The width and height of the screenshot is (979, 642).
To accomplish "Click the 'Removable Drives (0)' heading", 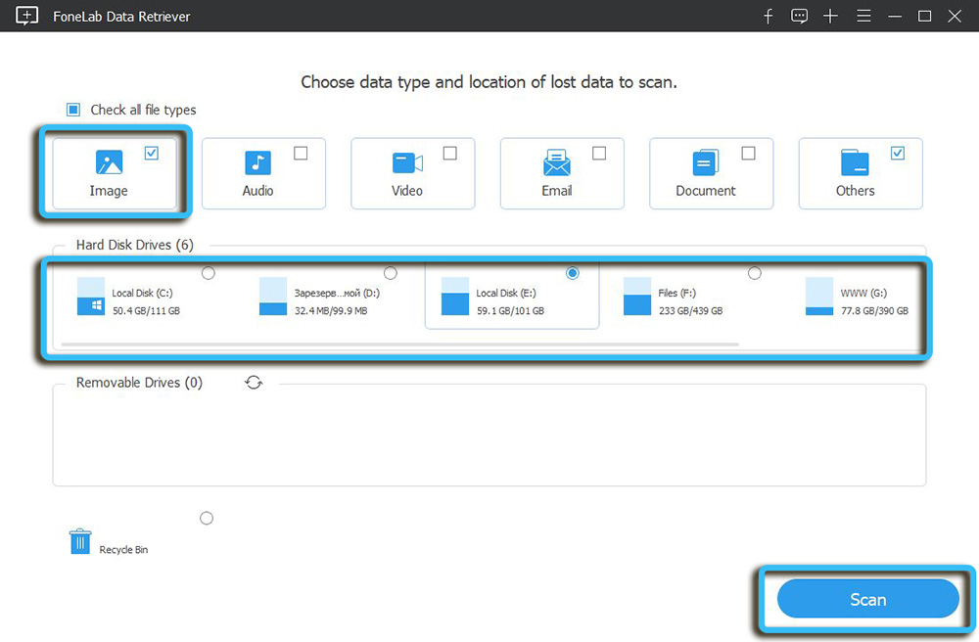I will click(x=139, y=383).
